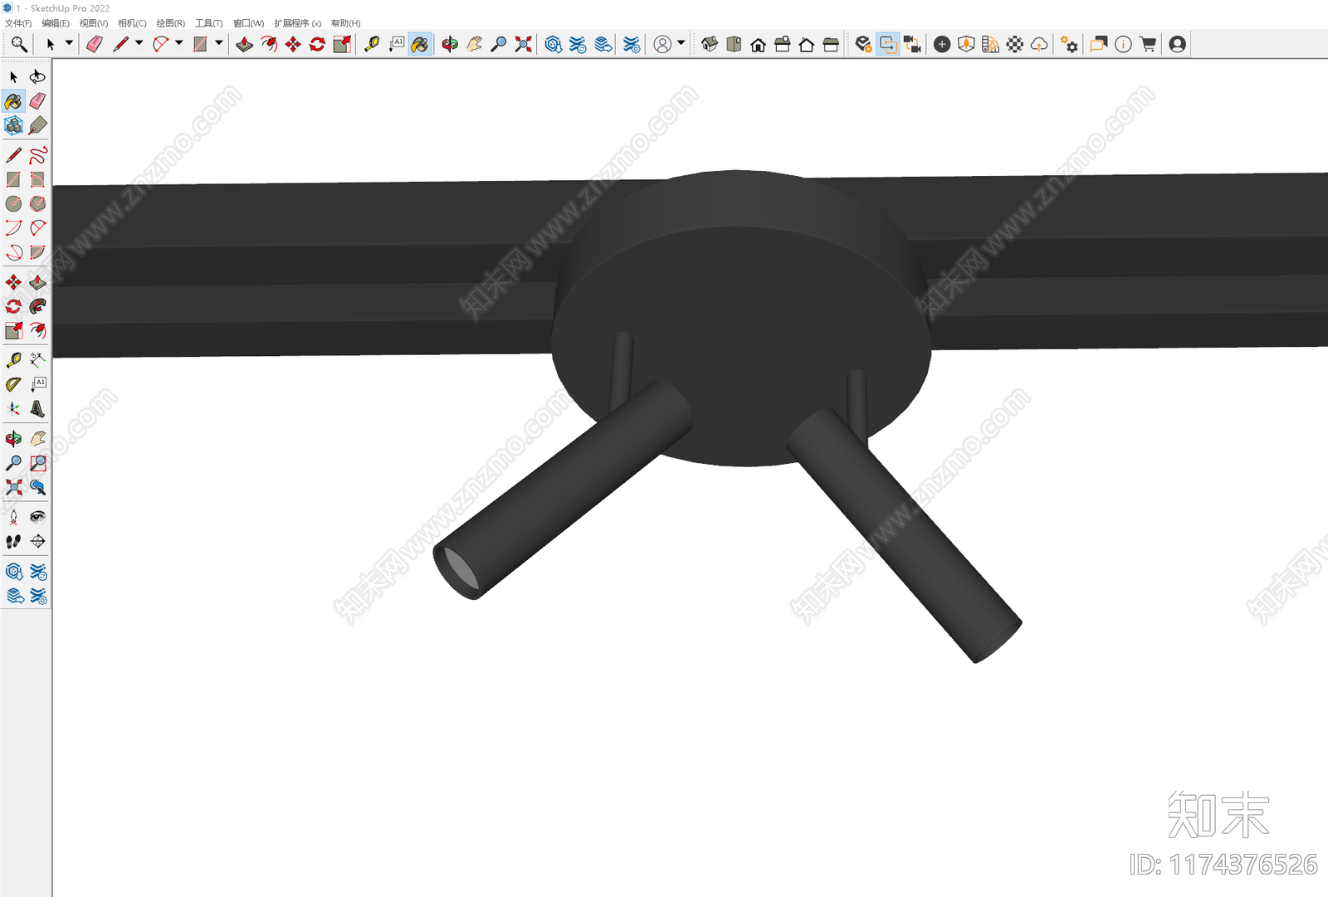Select the Zoom Window tool in left panel
Screen dimensions: 1328x897
[37, 463]
